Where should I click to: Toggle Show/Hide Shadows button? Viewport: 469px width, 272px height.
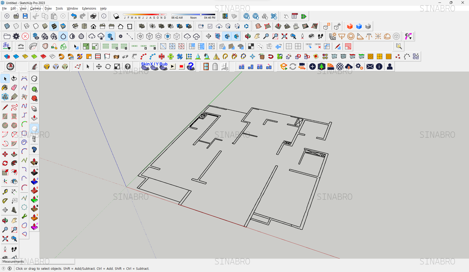click(x=116, y=16)
